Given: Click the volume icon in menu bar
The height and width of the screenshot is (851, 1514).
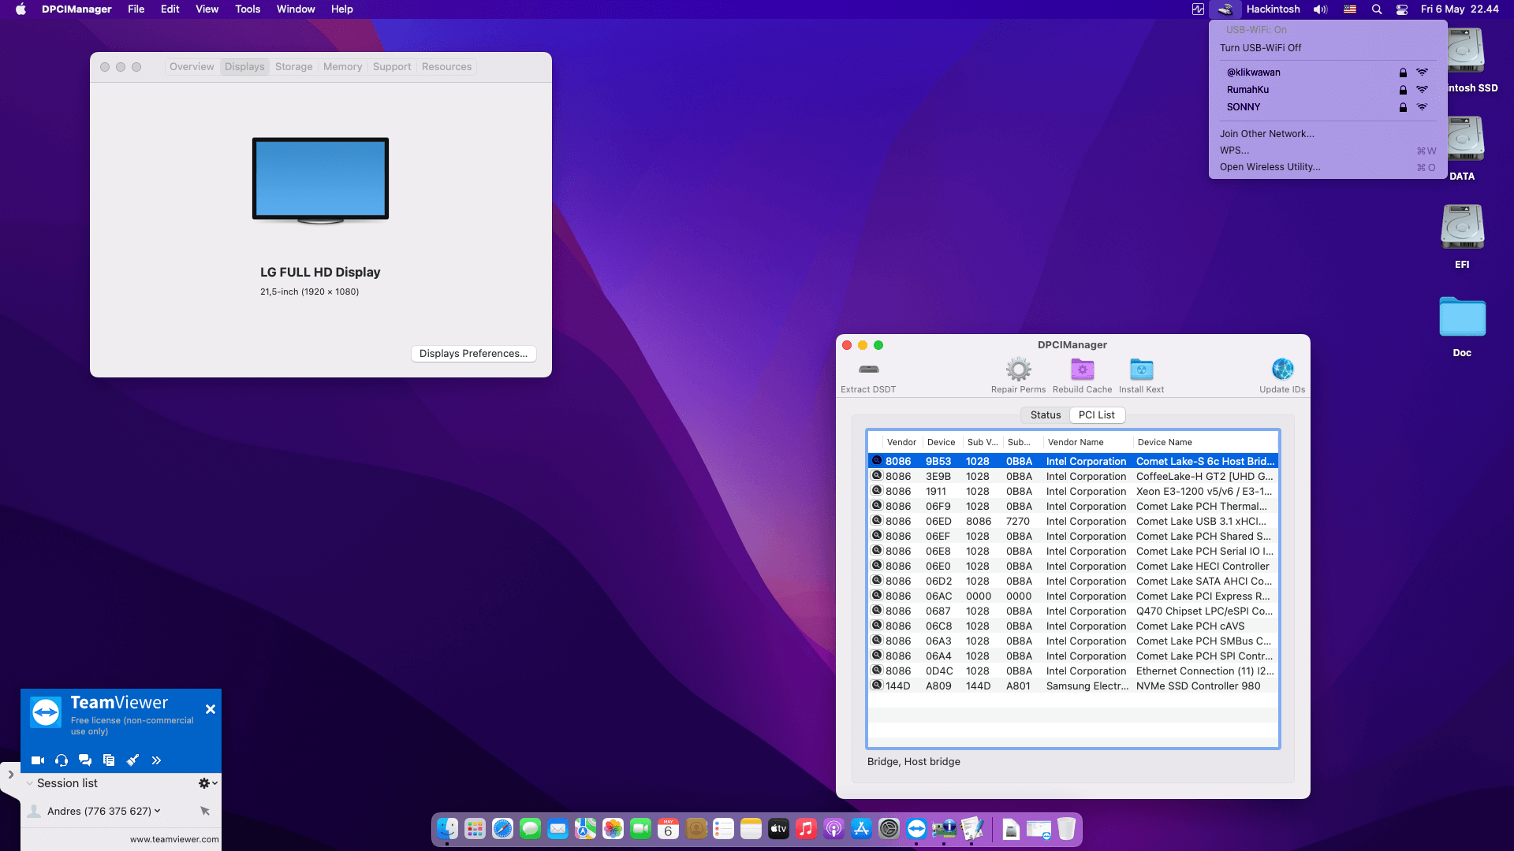Looking at the screenshot, I should click(x=1320, y=9).
